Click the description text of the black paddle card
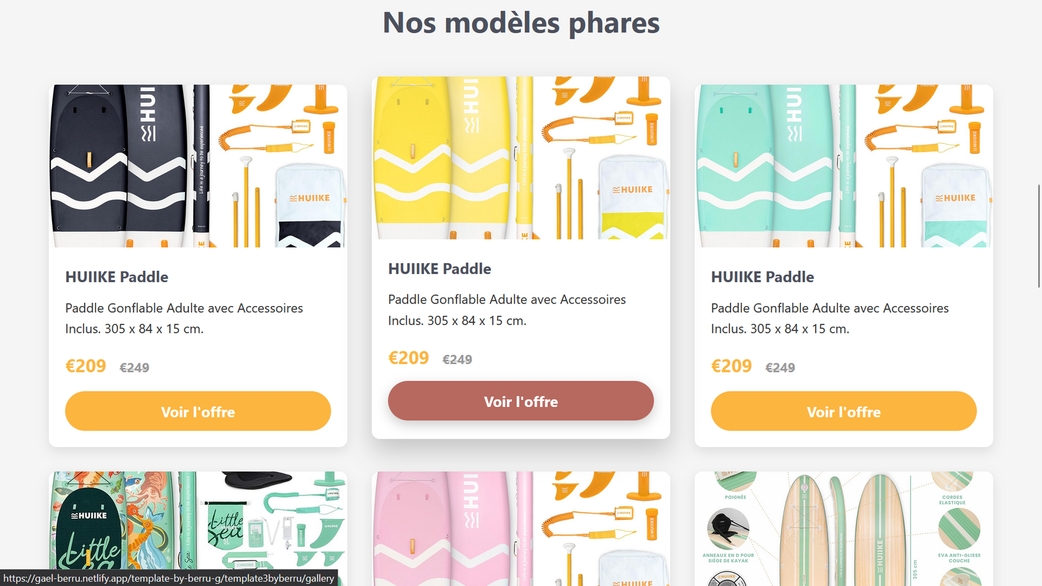 click(184, 318)
